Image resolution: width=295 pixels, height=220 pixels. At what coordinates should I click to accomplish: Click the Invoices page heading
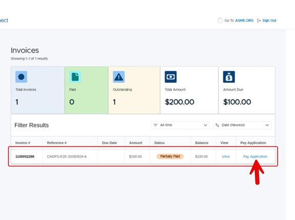tap(25, 50)
